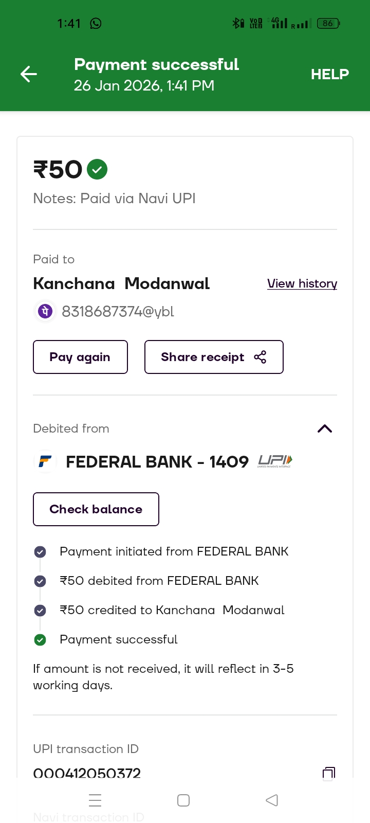Tap the back arrow in header
Viewport: 370px width, 823px height.
point(29,74)
